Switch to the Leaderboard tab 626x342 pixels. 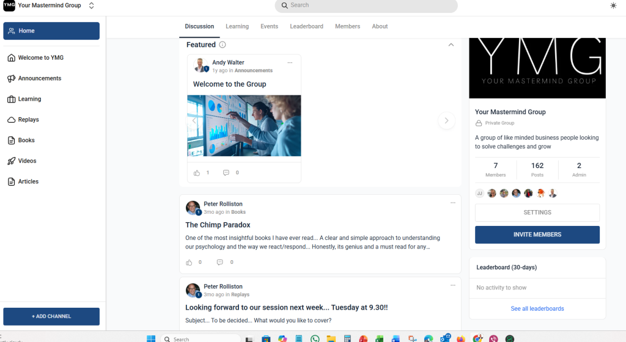click(x=306, y=26)
